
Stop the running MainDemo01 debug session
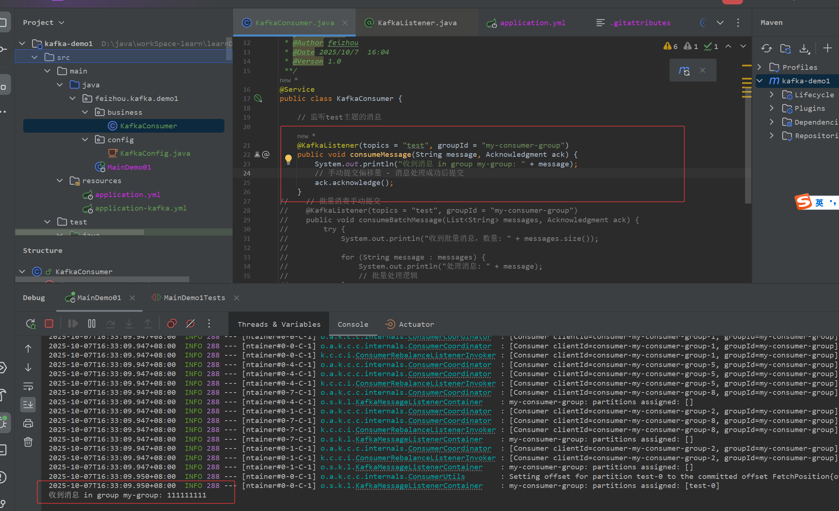click(49, 324)
